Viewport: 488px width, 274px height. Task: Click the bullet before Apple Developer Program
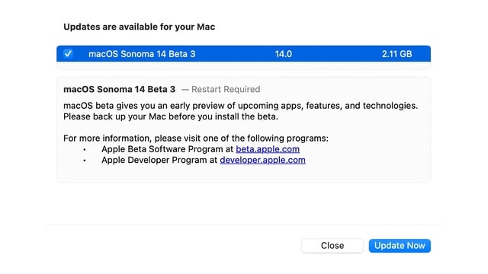85,161
